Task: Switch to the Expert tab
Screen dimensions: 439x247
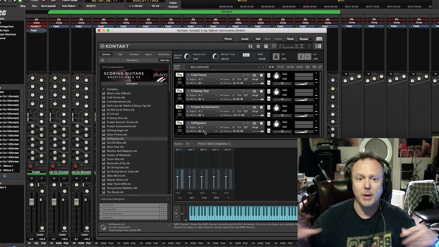Action: pos(149,54)
